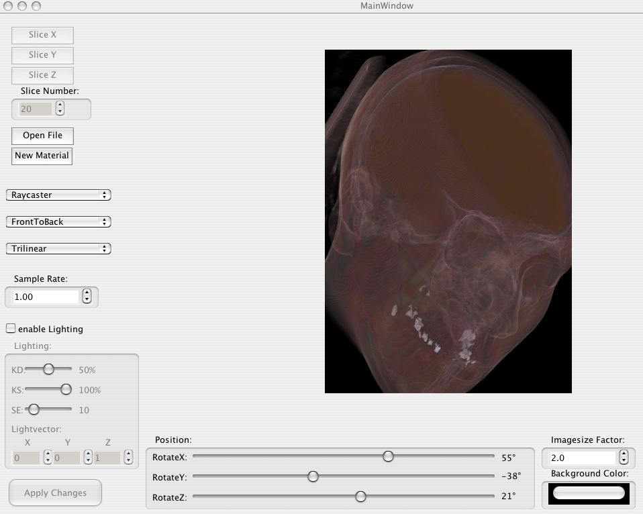The width and height of the screenshot is (643, 514).
Task: Click the RotateY slider handle
Action: [x=313, y=476]
